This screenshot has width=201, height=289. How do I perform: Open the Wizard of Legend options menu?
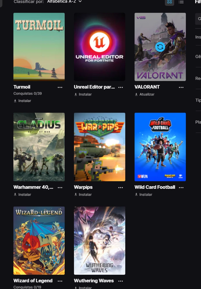point(60,281)
